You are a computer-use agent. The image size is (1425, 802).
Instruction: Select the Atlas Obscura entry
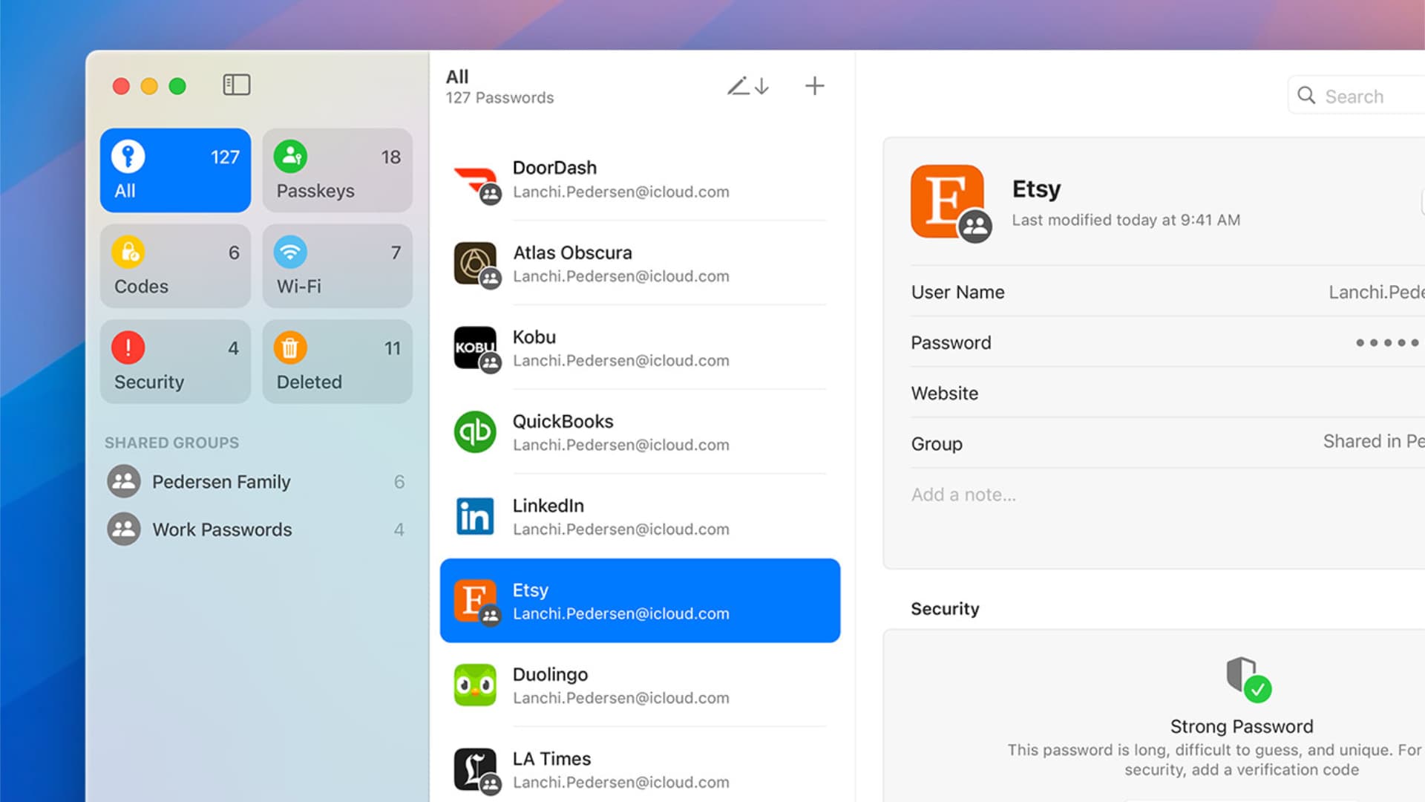(640, 264)
